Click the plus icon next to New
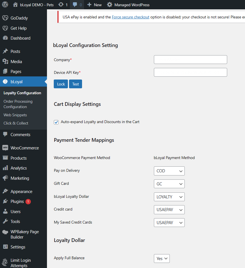The image size is (245, 268). click(x=89, y=5)
